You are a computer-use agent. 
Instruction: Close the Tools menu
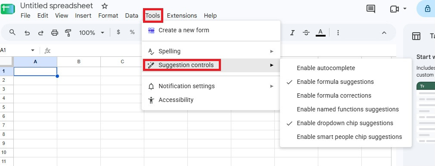coord(153,15)
